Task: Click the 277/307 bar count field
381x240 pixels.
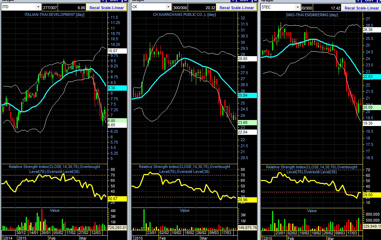Action: click(x=50, y=8)
